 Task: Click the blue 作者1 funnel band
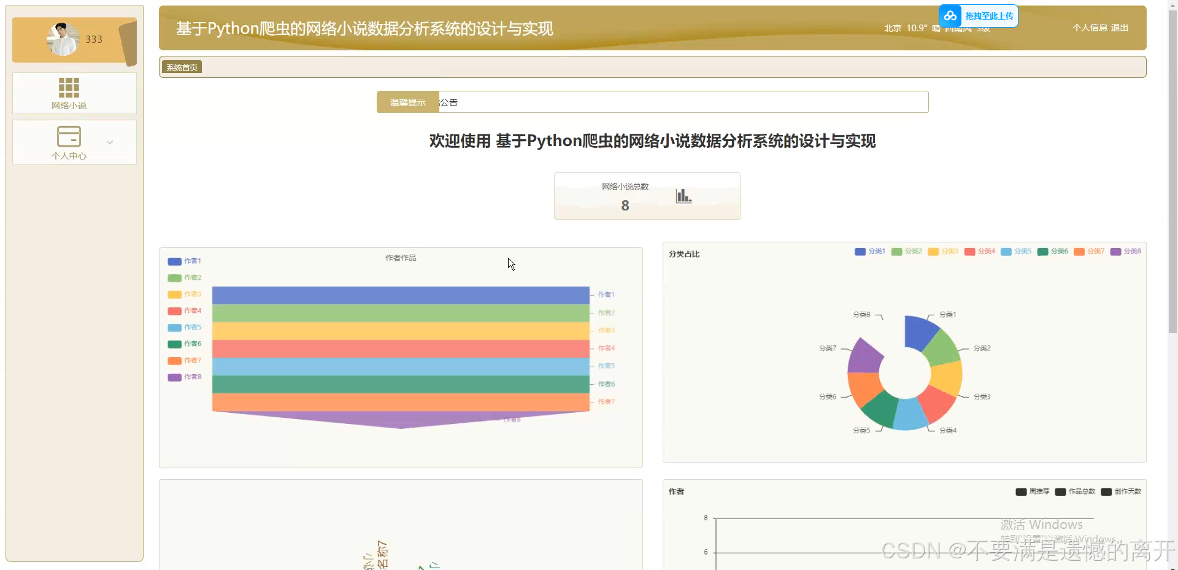point(401,295)
